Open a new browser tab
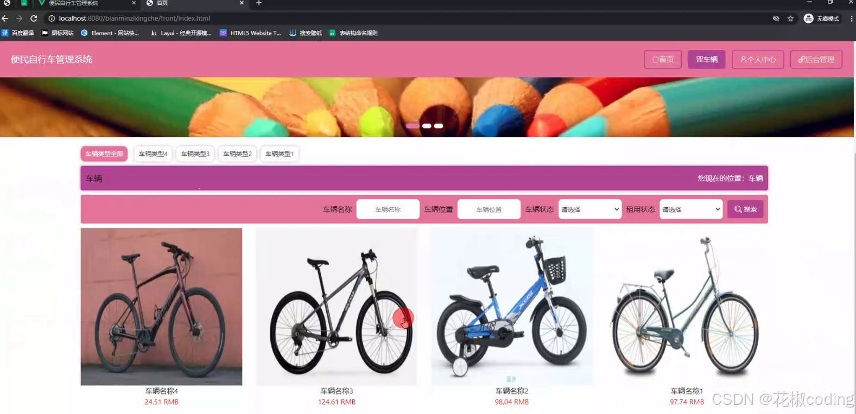This screenshot has height=414, width=856. click(259, 3)
